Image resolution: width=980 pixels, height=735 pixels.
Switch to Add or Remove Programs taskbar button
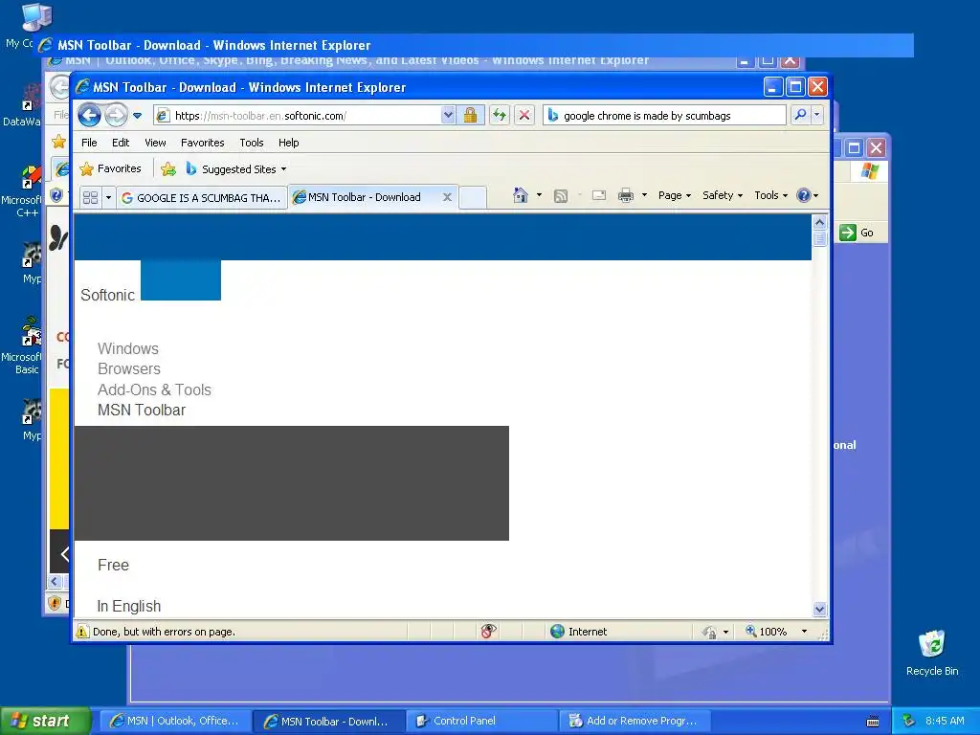click(x=635, y=722)
